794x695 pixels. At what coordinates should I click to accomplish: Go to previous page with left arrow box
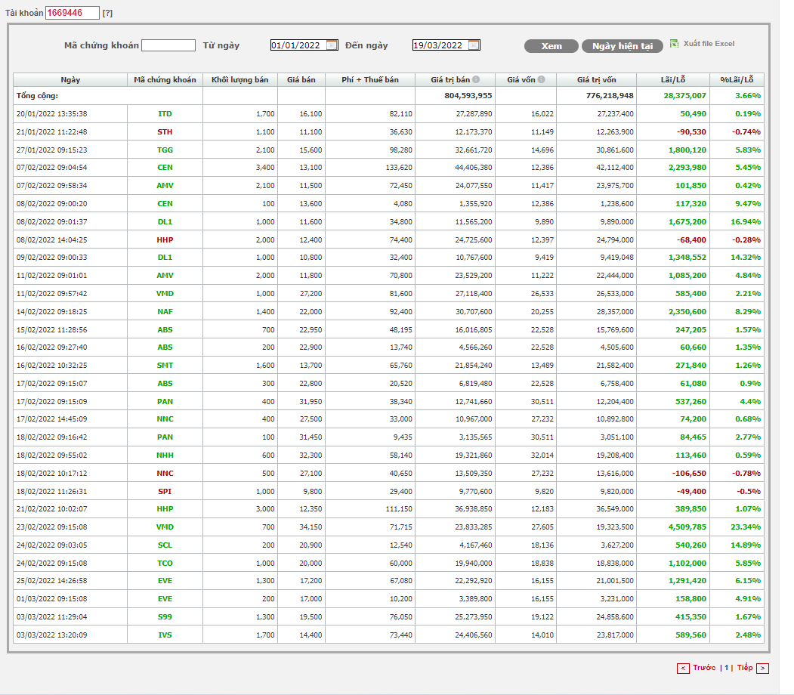point(683,668)
